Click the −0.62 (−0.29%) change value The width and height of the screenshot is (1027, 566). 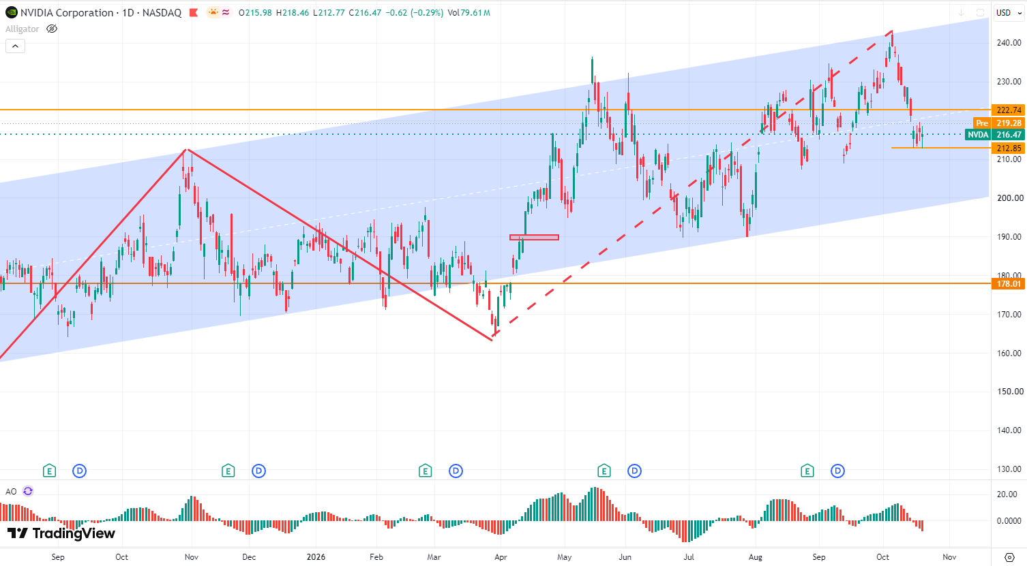(x=415, y=12)
